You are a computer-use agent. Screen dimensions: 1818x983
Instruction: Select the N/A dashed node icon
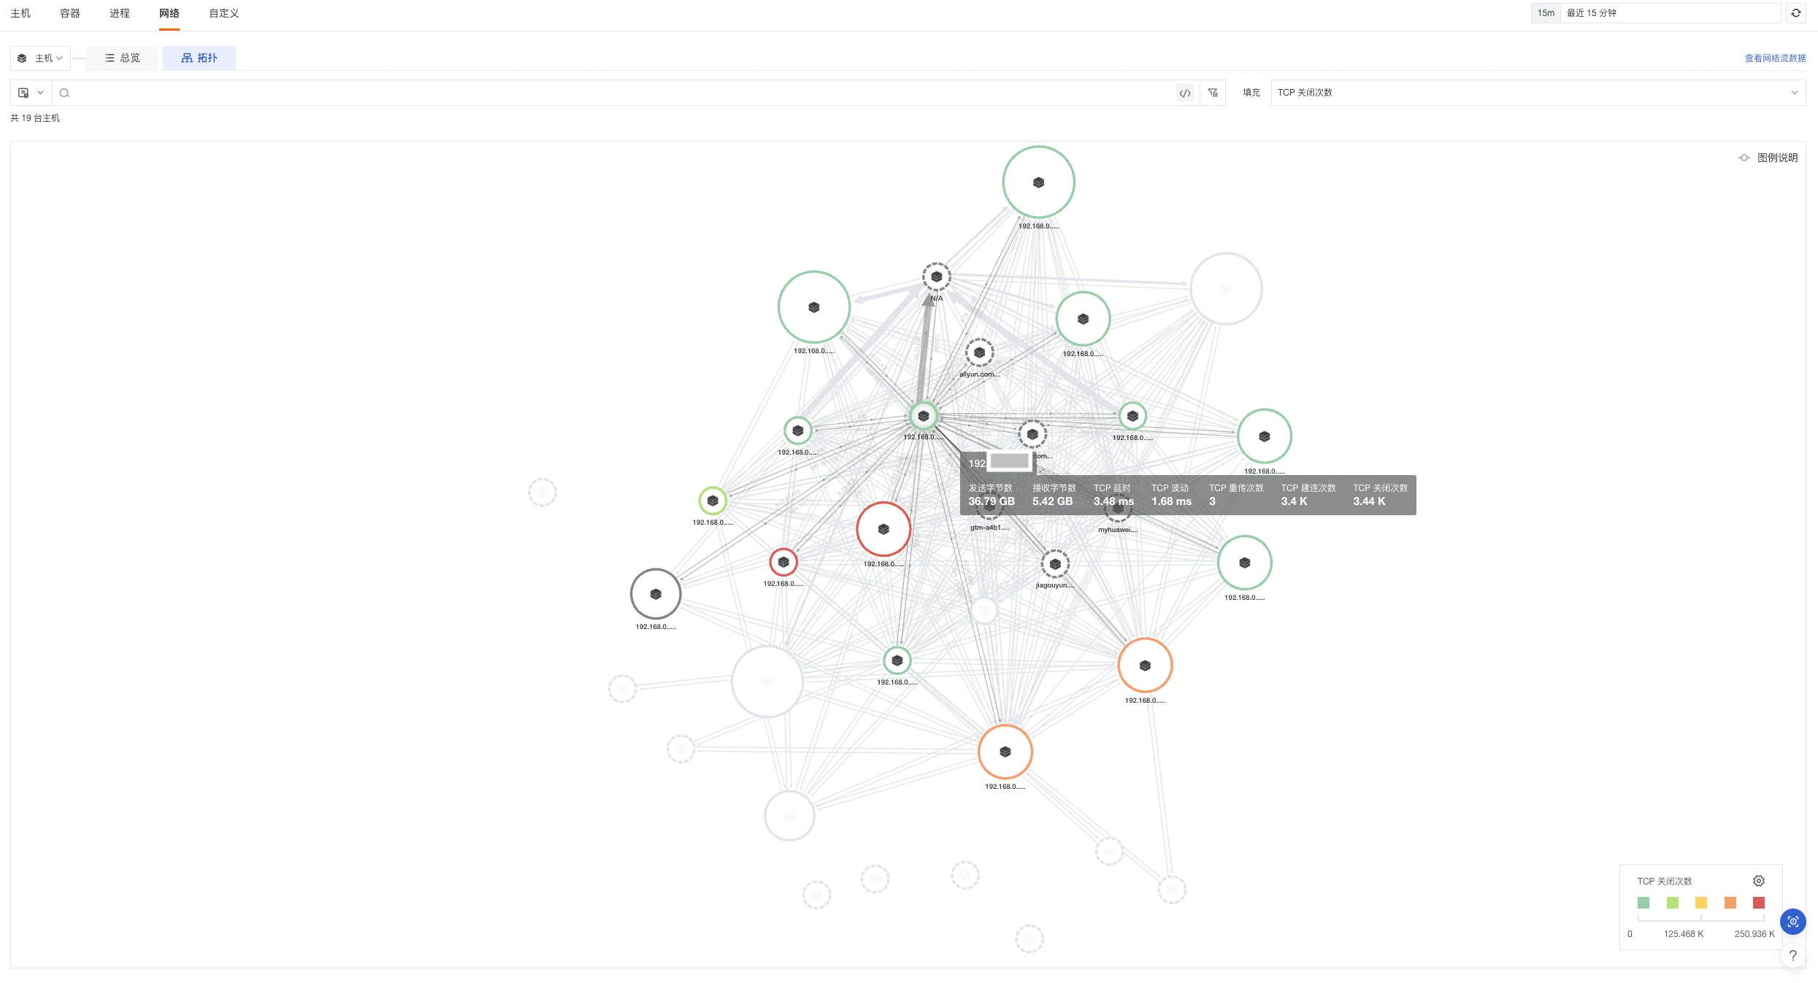936,277
